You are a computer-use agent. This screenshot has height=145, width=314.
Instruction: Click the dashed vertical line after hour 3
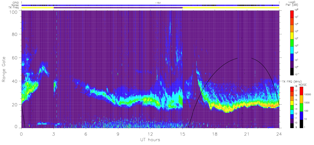(57, 69)
